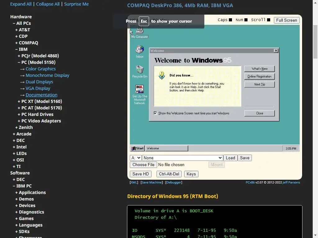
Task: Expand the CDP tree node
Action: (x=21, y=36)
